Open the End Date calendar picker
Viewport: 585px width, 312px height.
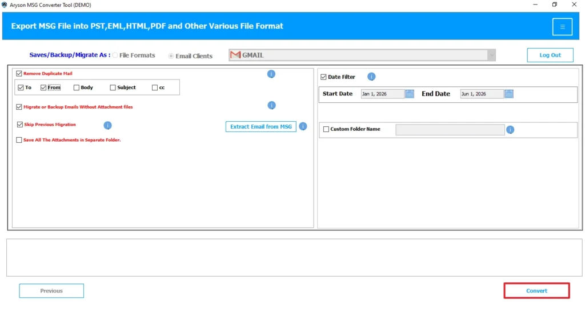(509, 94)
